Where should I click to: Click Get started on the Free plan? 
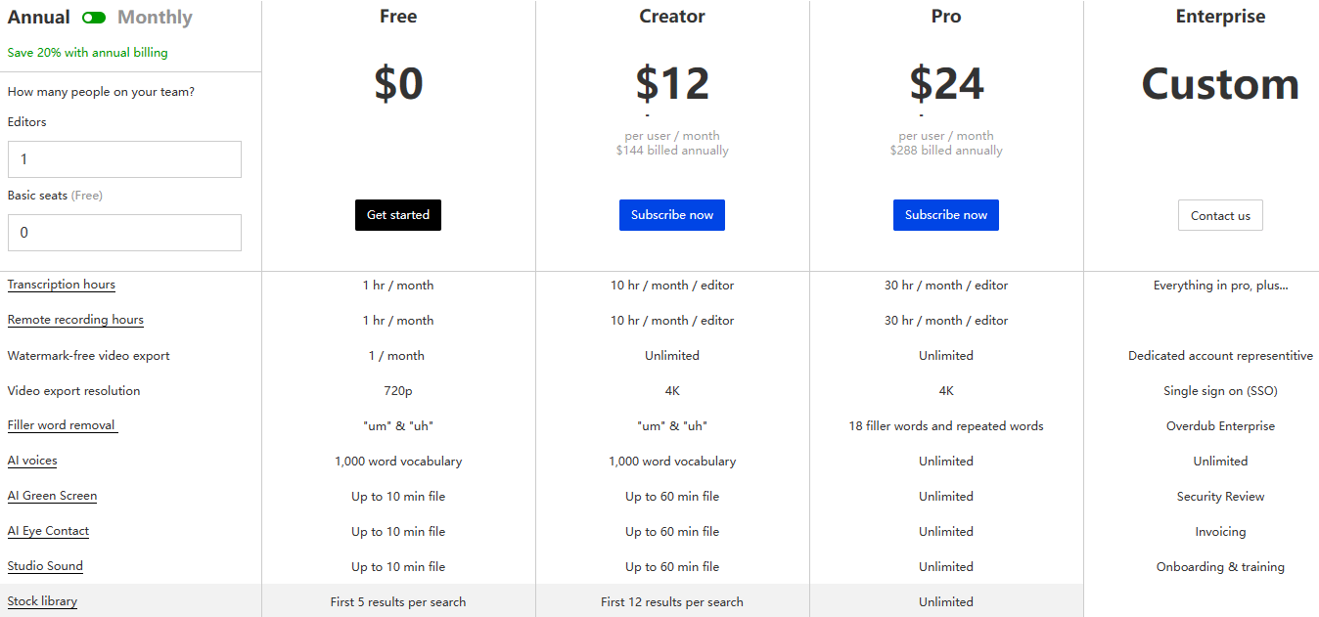click(x=398, y=215)
